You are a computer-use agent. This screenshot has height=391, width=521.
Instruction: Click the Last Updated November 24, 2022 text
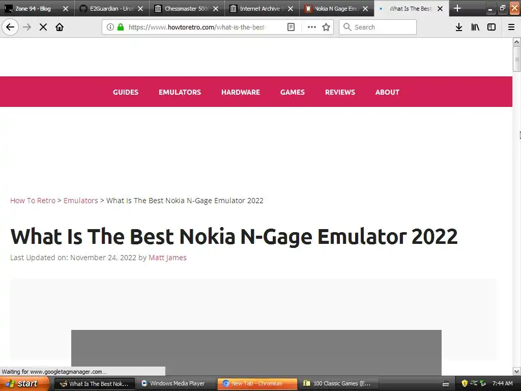(73, 258)
